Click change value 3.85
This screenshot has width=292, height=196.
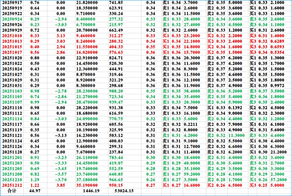pyautogui.click(x=61, y=185)
